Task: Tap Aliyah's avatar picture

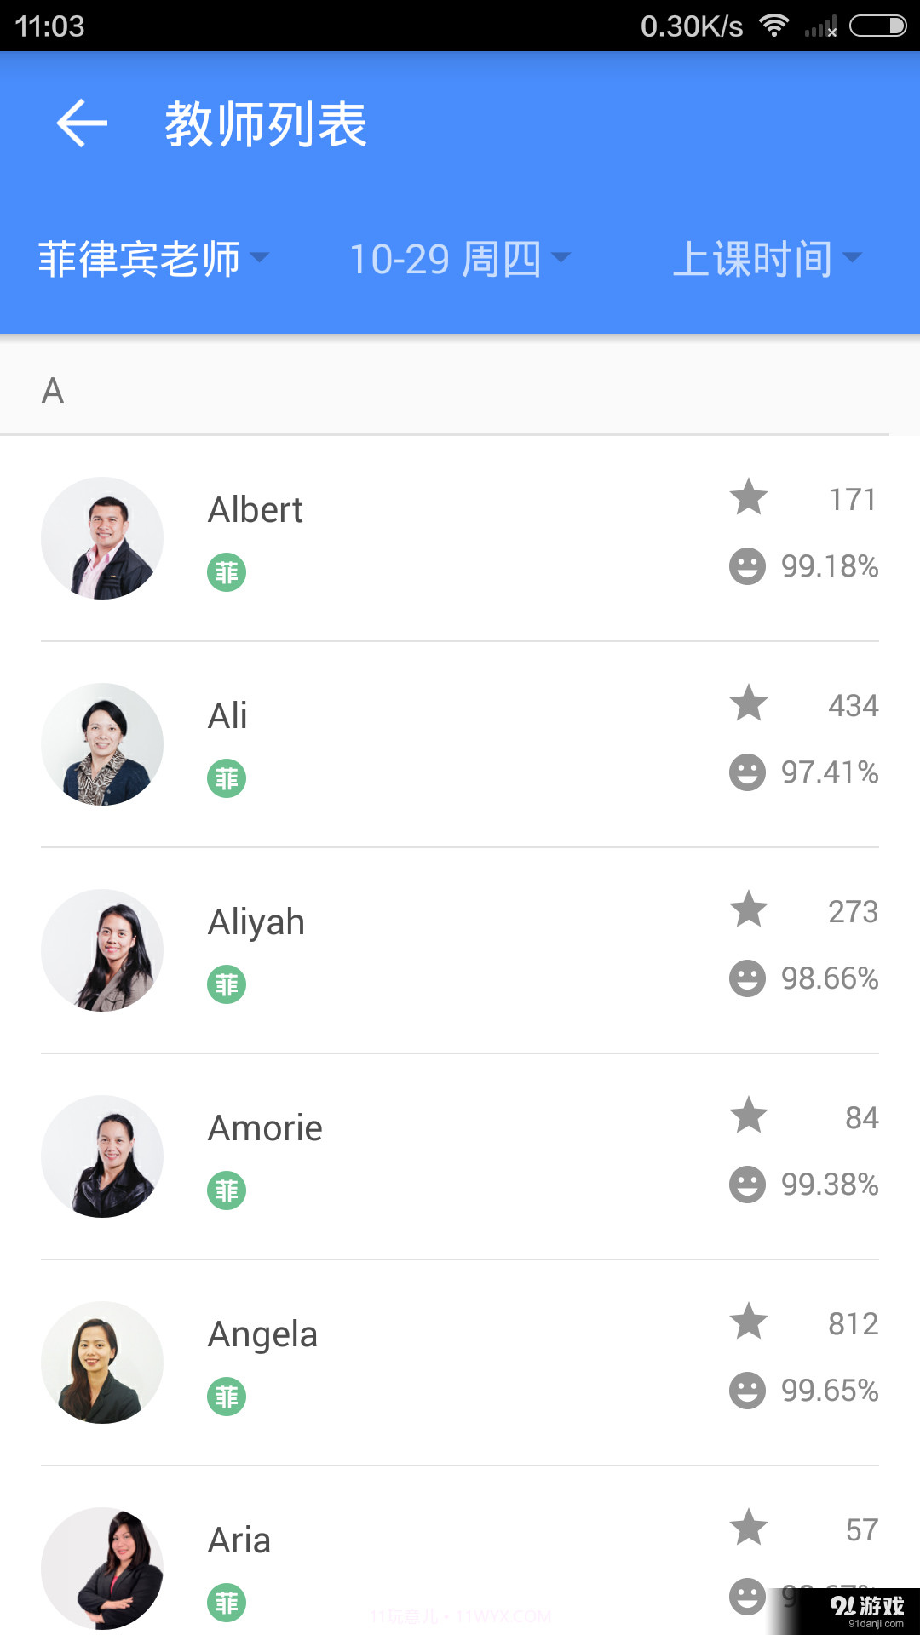Action: coord(102,950)
